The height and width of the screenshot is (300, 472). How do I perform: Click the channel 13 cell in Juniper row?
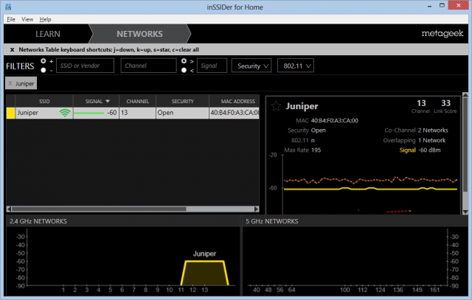(138, 113)
